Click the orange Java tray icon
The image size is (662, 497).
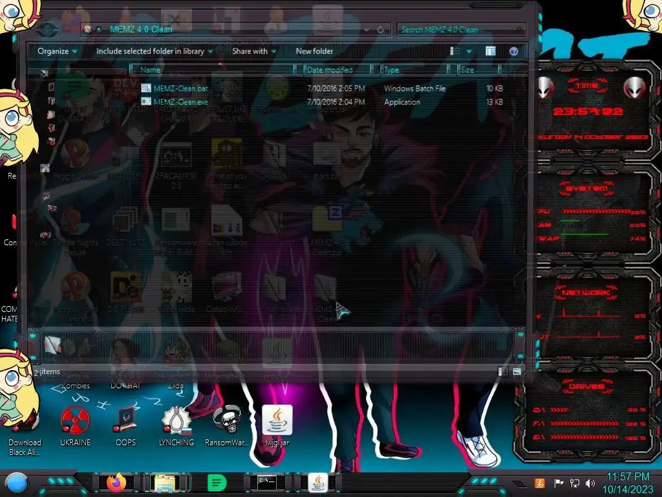point(539,483)
